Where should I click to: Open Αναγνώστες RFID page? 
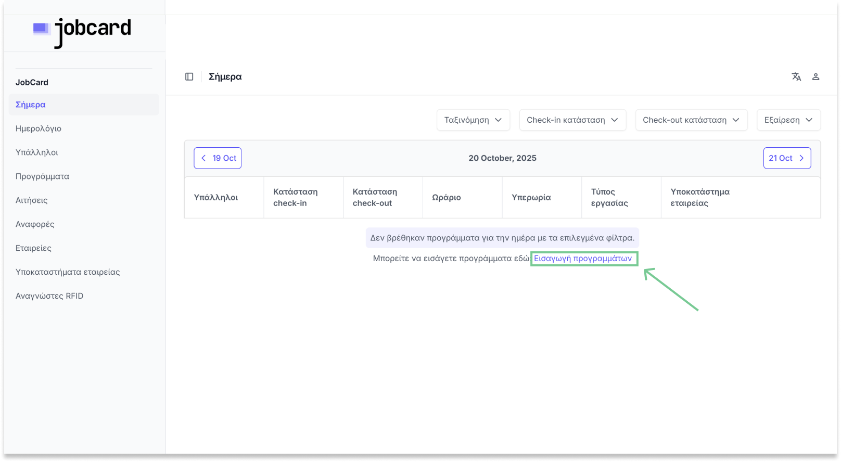(49, 296)
